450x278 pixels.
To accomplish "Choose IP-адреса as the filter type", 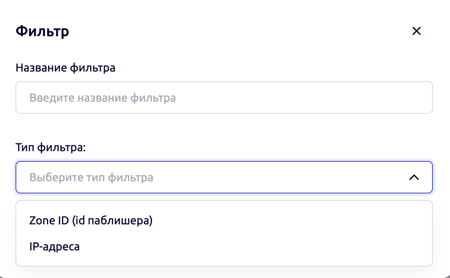I will (55, 246).
